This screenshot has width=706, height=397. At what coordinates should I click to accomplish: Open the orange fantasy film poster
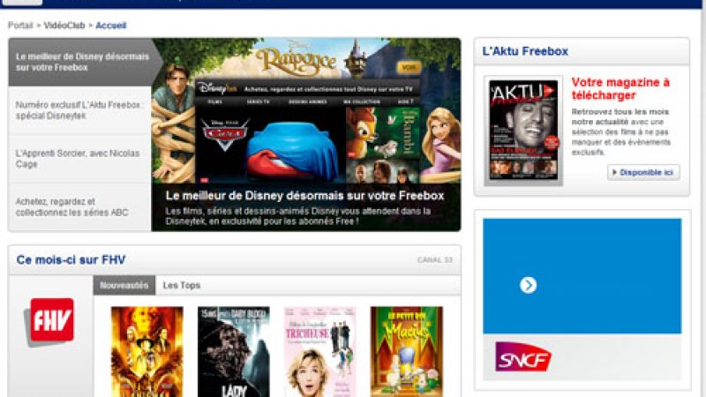point(147,352)
